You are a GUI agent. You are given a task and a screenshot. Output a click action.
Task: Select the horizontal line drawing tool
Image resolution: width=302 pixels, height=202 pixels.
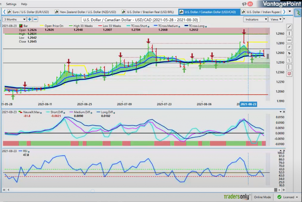(x=289, y=40)
